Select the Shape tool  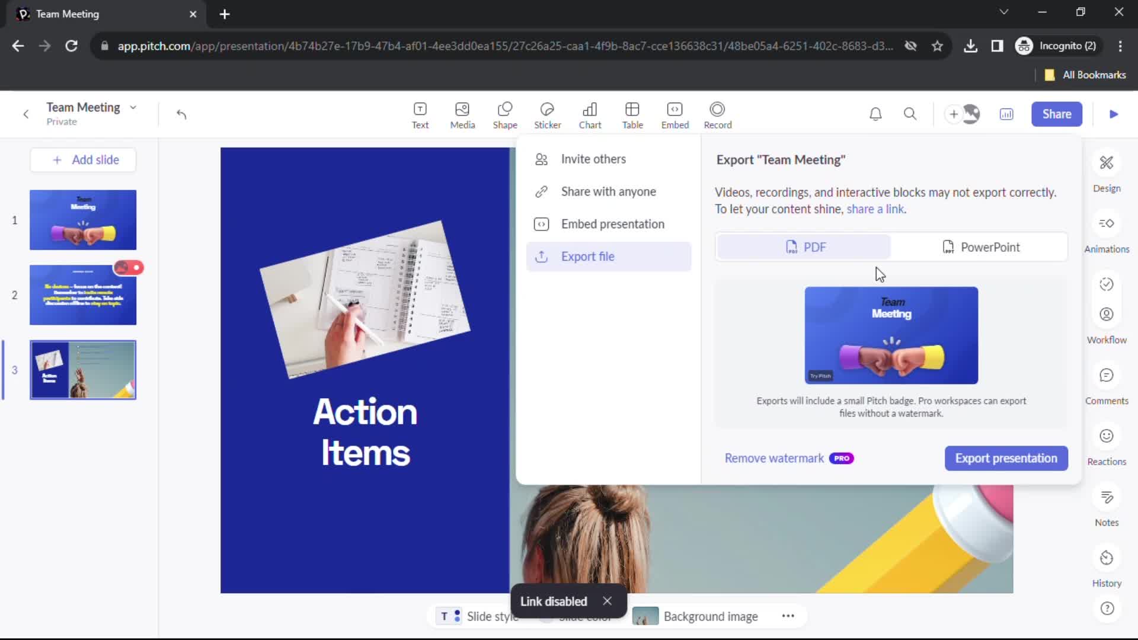(x=505, y=114)
